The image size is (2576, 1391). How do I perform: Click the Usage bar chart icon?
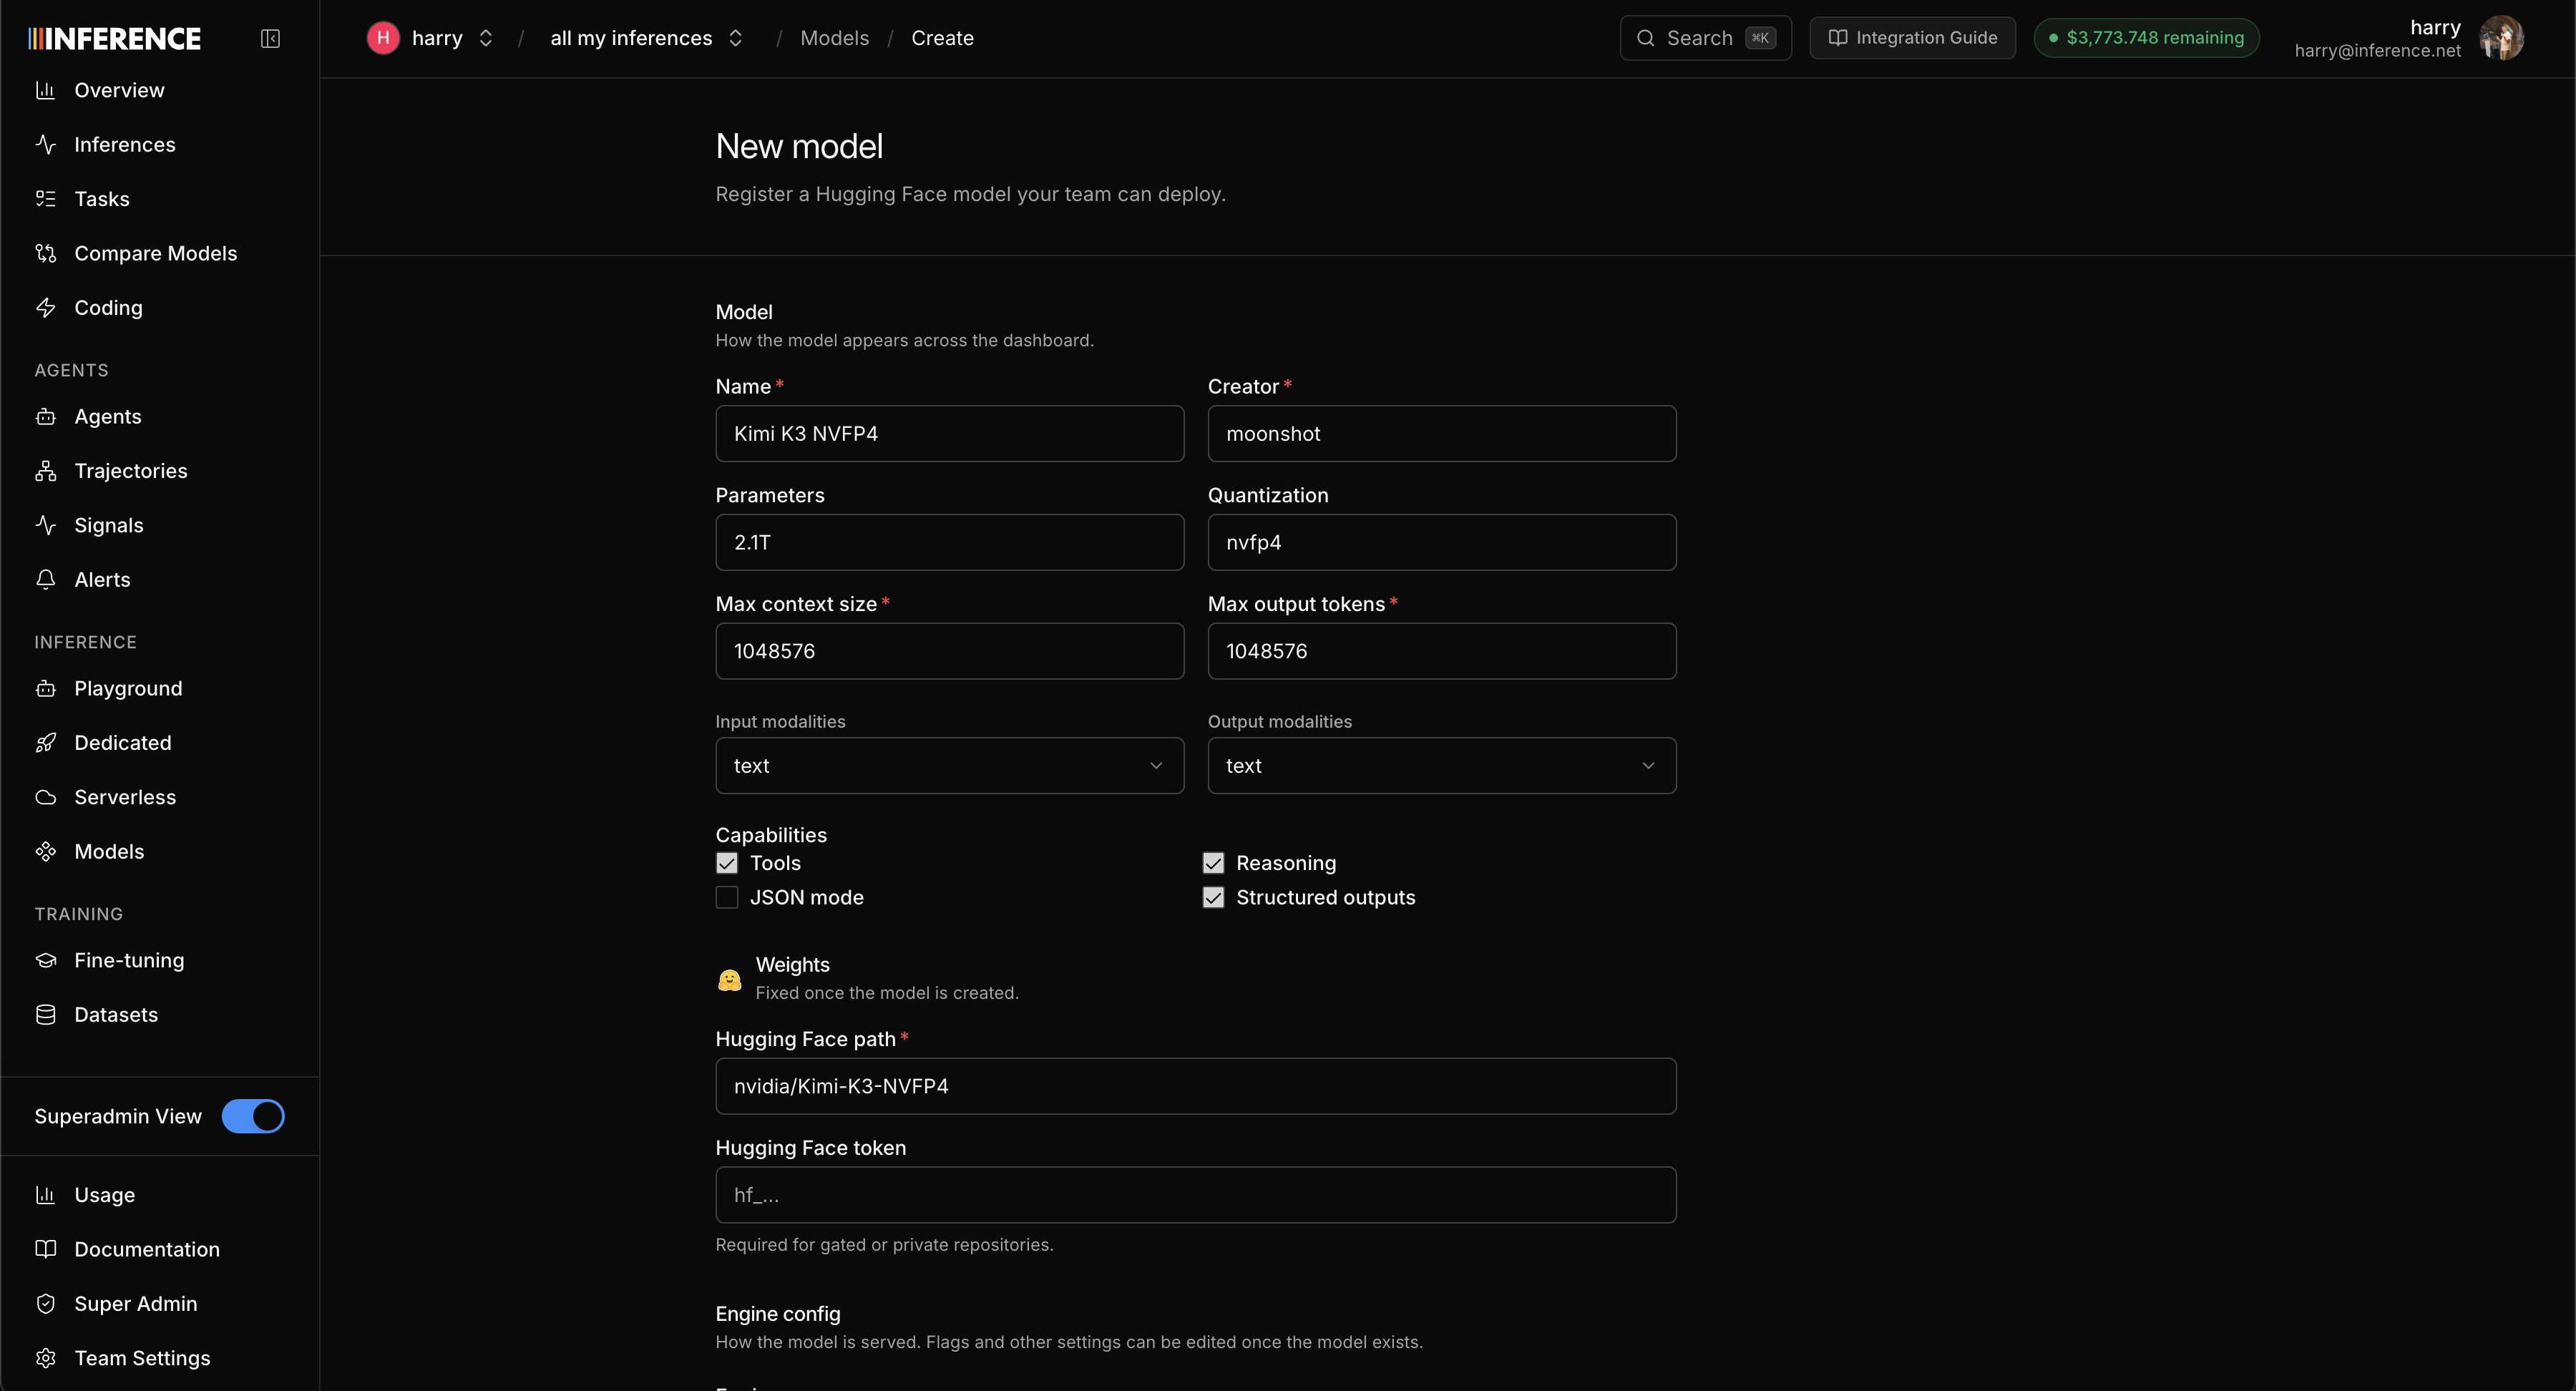pyautogui.click(x=45, y=1194)
